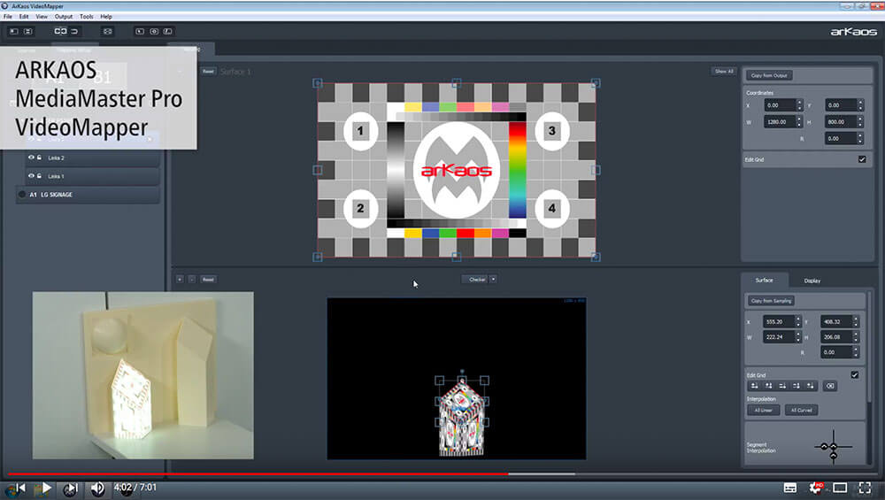The height and width of the screenshot is (500, 885).
Task: Open the Edit menu
Action: click(24, 16)
